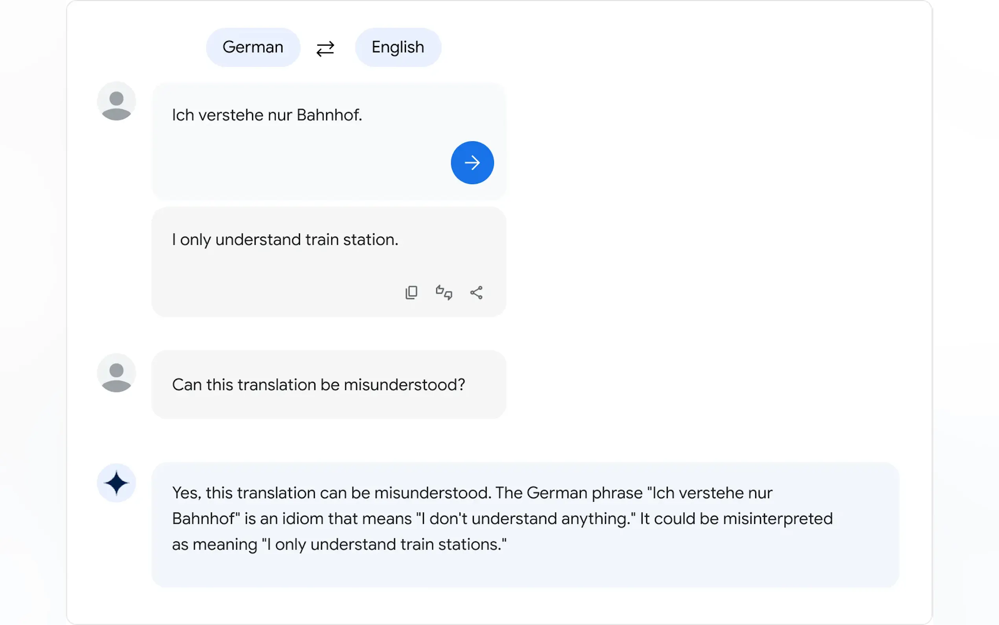999x625 pixels.
Task: Click the word "Bahnhof." in the input
Action: coord(329,115)
